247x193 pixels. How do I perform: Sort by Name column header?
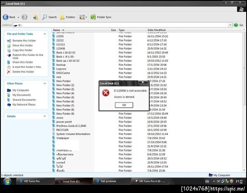coord(72,30)
